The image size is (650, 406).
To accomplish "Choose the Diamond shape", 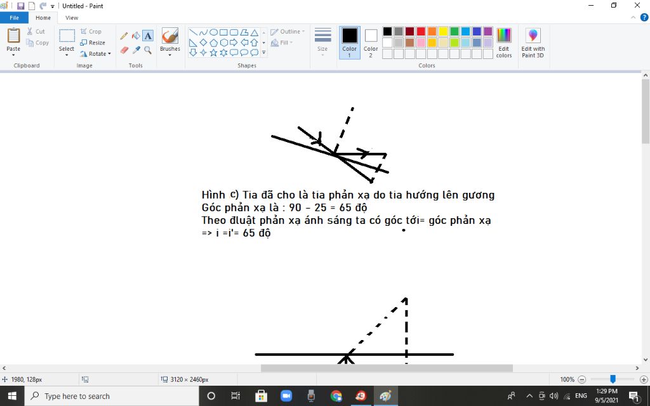I will (x=203, y=43).
